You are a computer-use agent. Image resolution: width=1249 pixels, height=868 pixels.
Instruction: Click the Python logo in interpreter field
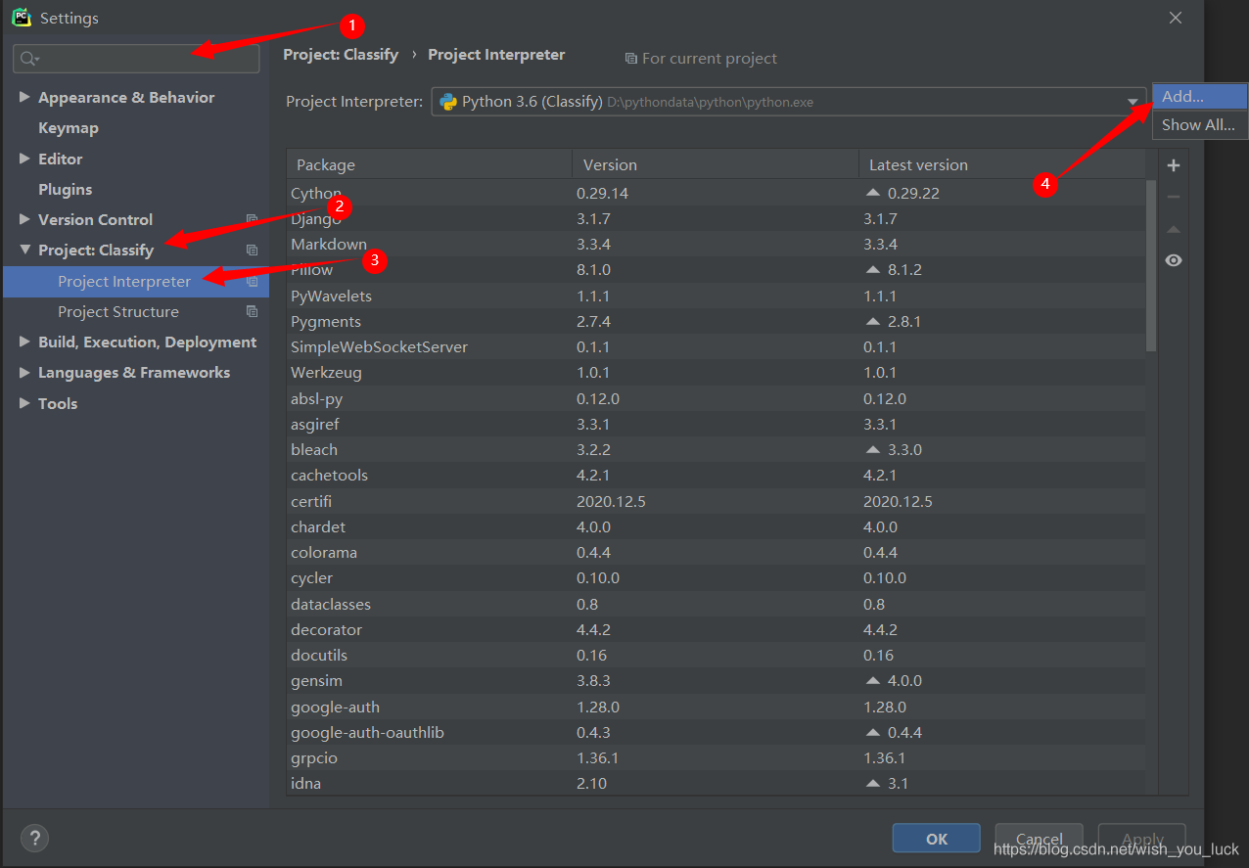448,102
